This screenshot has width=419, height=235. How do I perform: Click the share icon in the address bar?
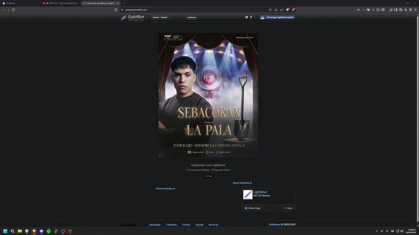[x=282, y=10]
